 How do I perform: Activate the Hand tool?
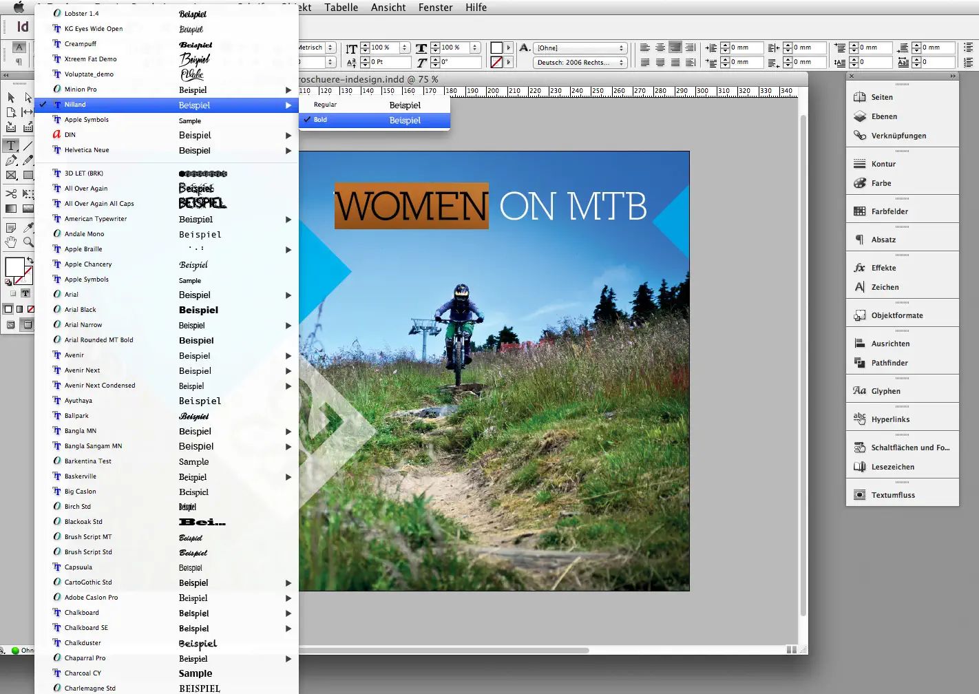(10, 240)
